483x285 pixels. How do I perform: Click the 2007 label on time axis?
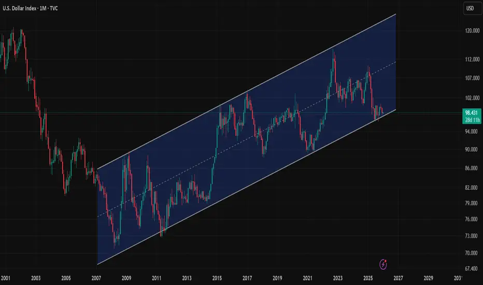(96, 278)
